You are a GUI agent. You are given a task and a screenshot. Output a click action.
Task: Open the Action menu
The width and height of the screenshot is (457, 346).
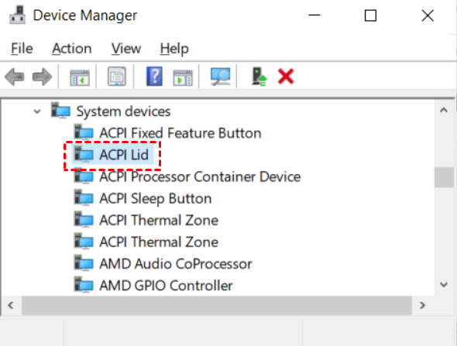(72, 48)
